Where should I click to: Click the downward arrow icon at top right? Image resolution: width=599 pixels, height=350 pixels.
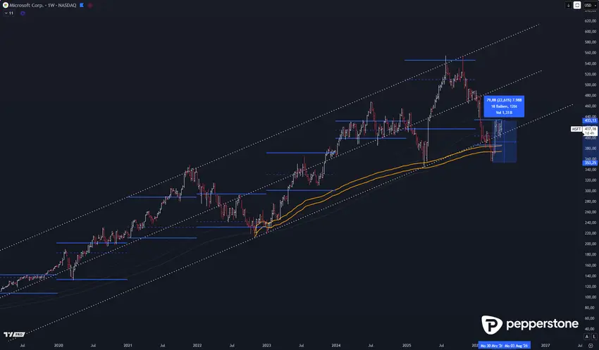(x=569, y=6)
